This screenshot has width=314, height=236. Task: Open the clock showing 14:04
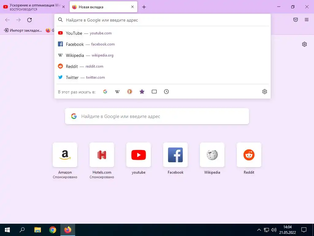click(288, 230)
